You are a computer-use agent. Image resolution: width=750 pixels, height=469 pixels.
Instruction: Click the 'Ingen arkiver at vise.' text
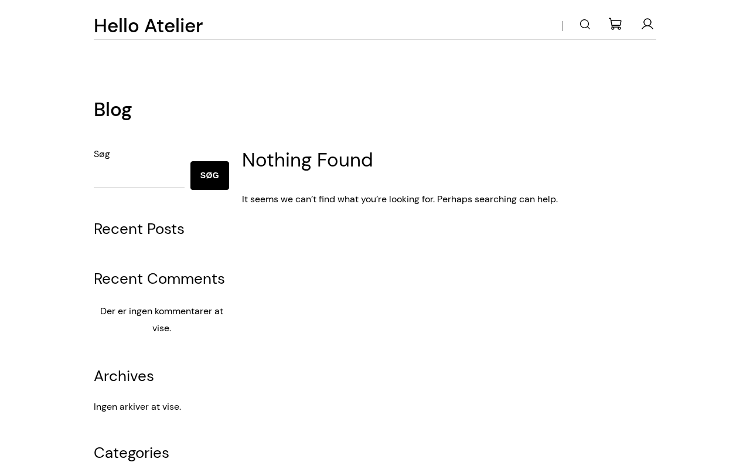tap(137, 407)
